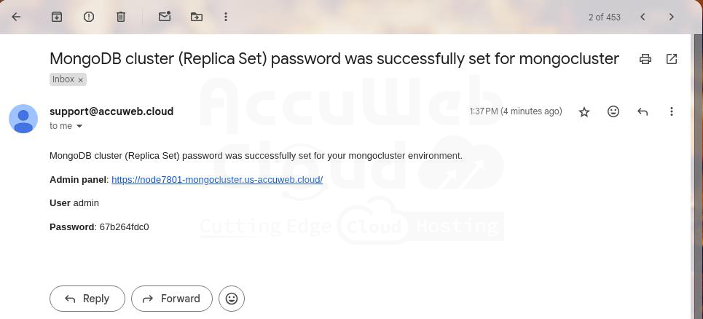Viewport: 703px width, 319px height.
Task: Open the mongocluster admin panel link
Action: tap(217, 180)
